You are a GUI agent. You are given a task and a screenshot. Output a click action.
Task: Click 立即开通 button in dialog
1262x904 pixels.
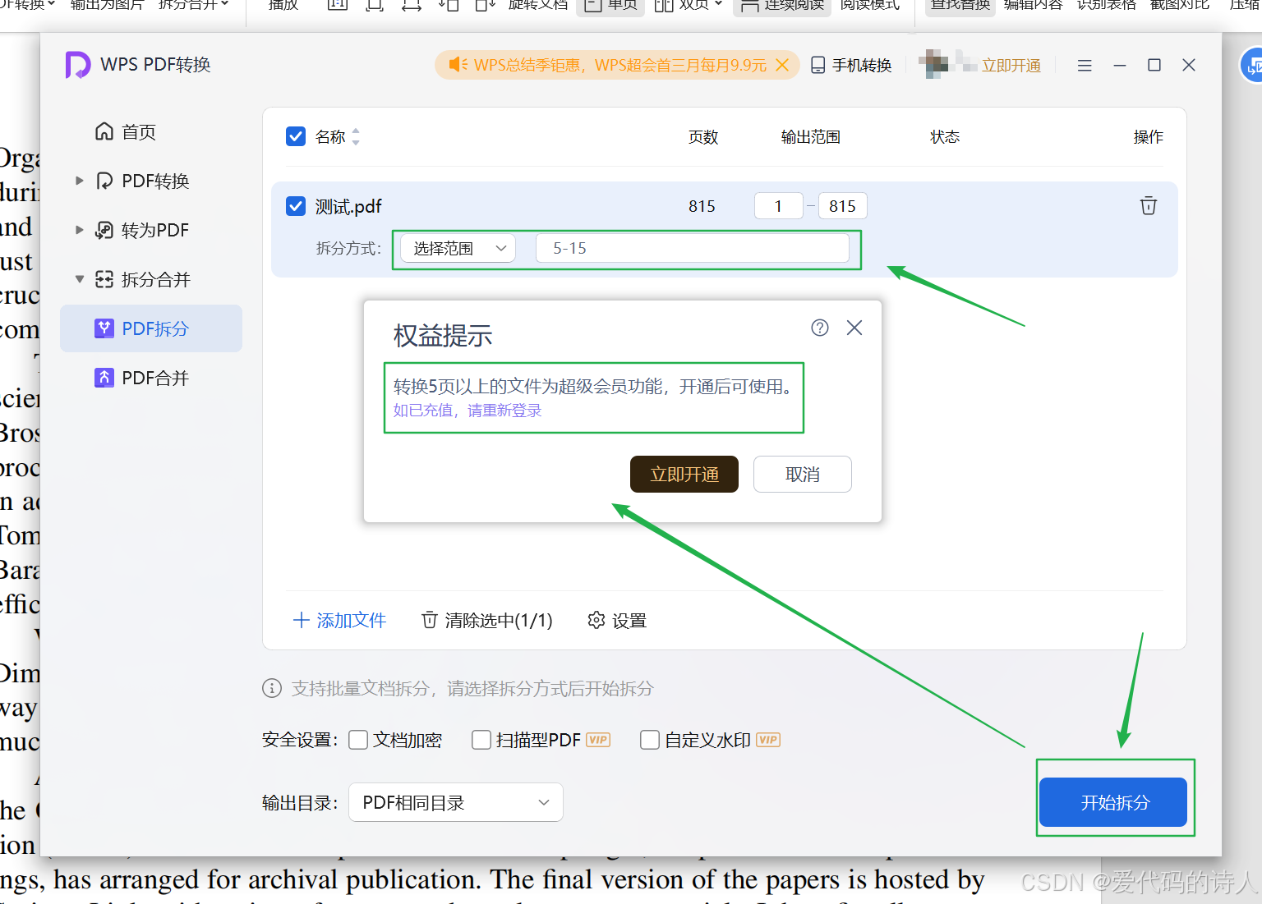click(684, 475)
